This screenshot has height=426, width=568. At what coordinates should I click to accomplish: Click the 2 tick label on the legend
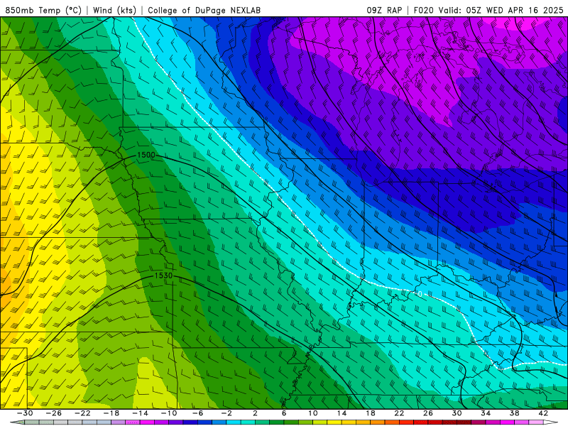[x=255, y=413]
